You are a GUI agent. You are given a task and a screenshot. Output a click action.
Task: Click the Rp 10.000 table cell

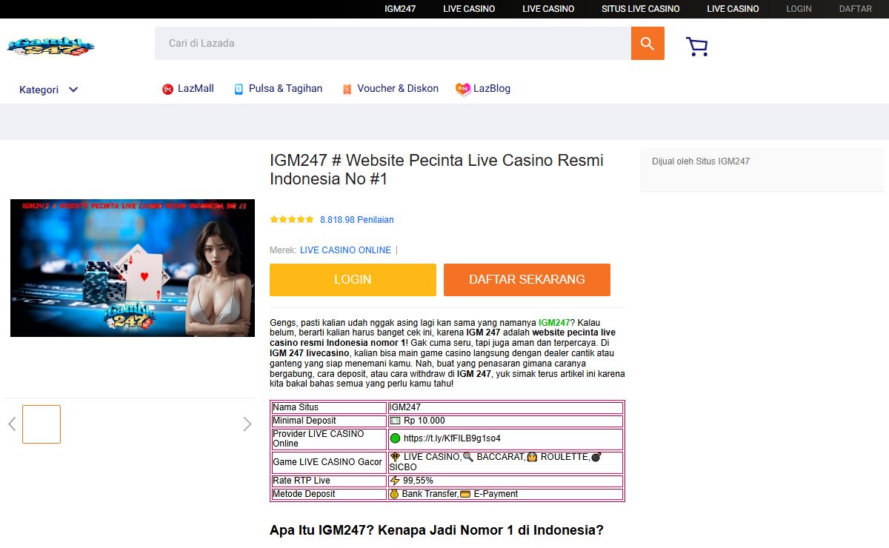(x=505, y=421)
